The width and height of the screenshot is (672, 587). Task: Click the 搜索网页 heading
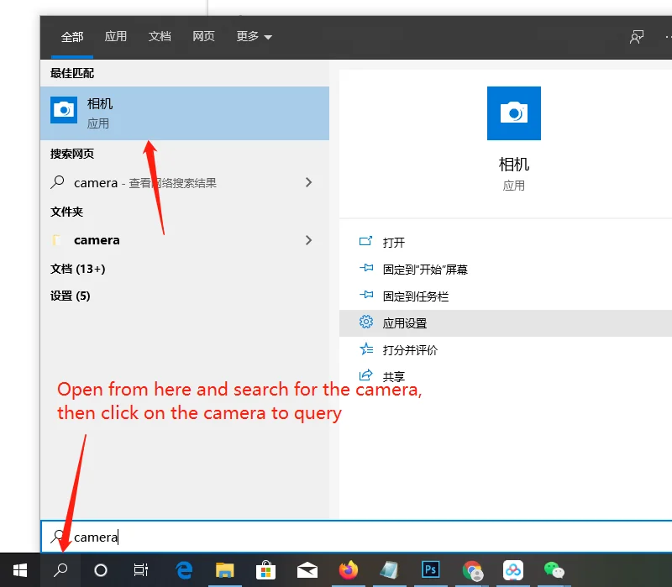(72, 154)
